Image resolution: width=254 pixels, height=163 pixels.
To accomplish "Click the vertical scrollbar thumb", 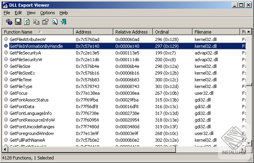I will [x=249, y=84].
